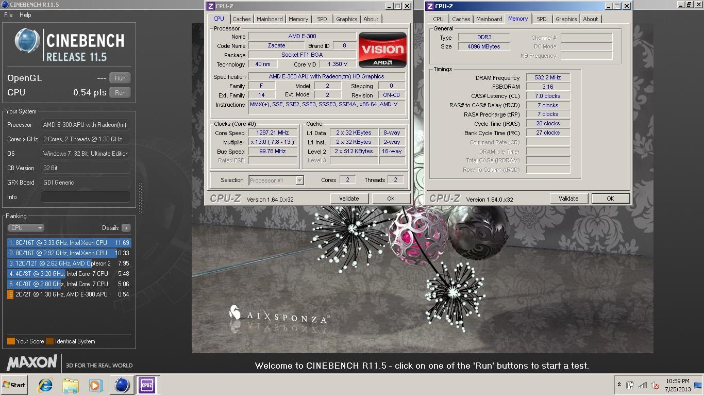Open Caches tab in Memory CPU-Z window
This screenshot has height=396, width=704.
461,19
